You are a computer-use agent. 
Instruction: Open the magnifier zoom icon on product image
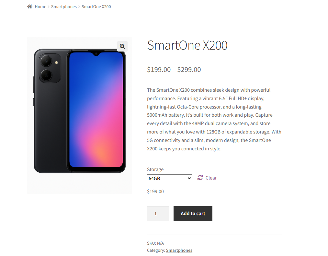click(122, 46)
